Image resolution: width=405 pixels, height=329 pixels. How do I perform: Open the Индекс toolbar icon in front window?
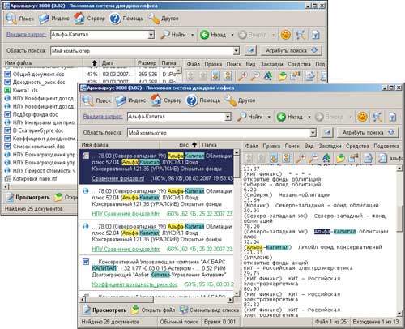tap(121, 100)
